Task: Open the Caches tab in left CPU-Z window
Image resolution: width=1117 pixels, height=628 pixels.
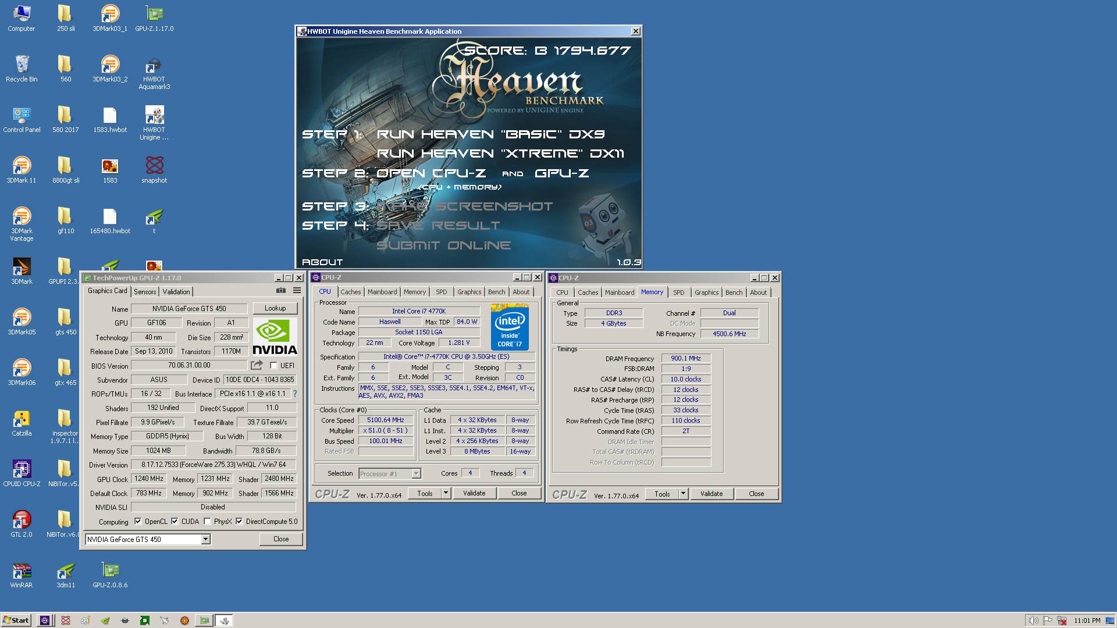Action: [x=351, y=292]
